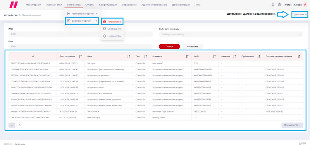The width and height of the screenshot is (310, 145).
Task: Click IMEI cell 864326066200589
Action: click(203, 69)
